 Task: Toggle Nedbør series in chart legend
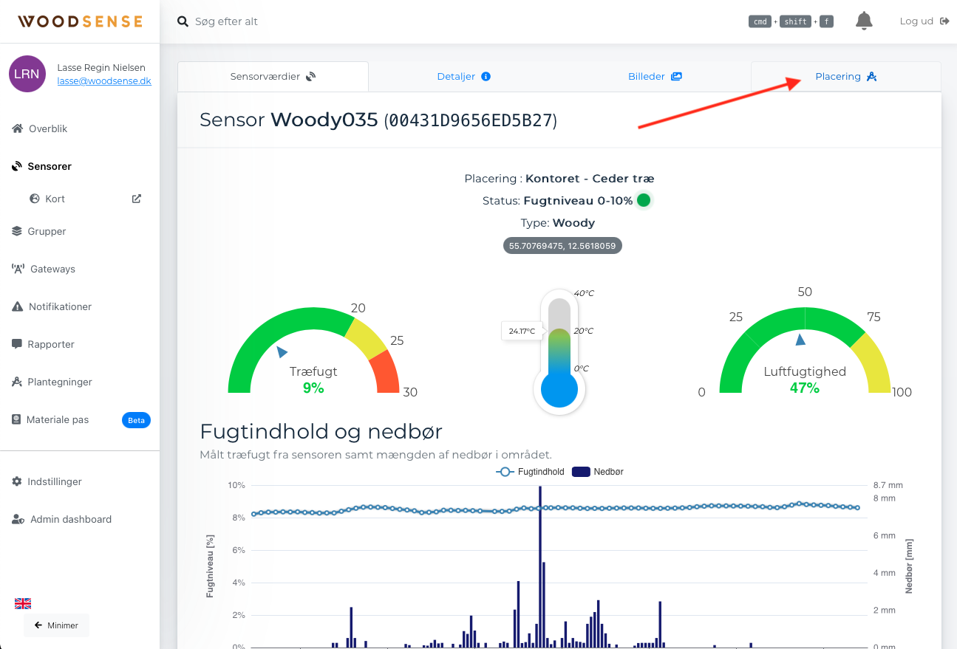pyautogui.click(x=598, y=472)
